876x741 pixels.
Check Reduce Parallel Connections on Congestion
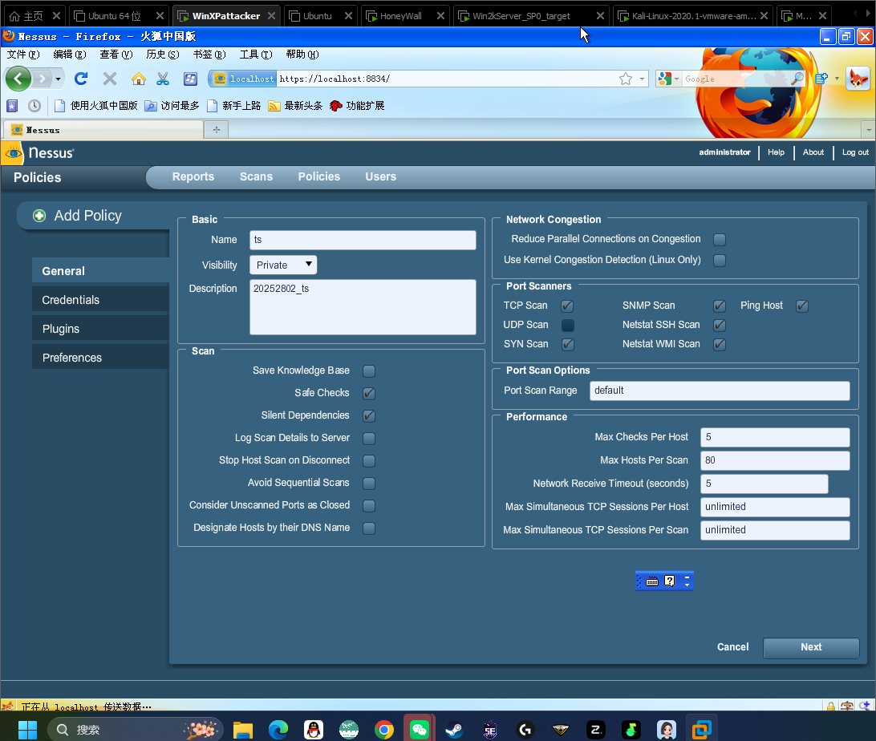point(720,240)
